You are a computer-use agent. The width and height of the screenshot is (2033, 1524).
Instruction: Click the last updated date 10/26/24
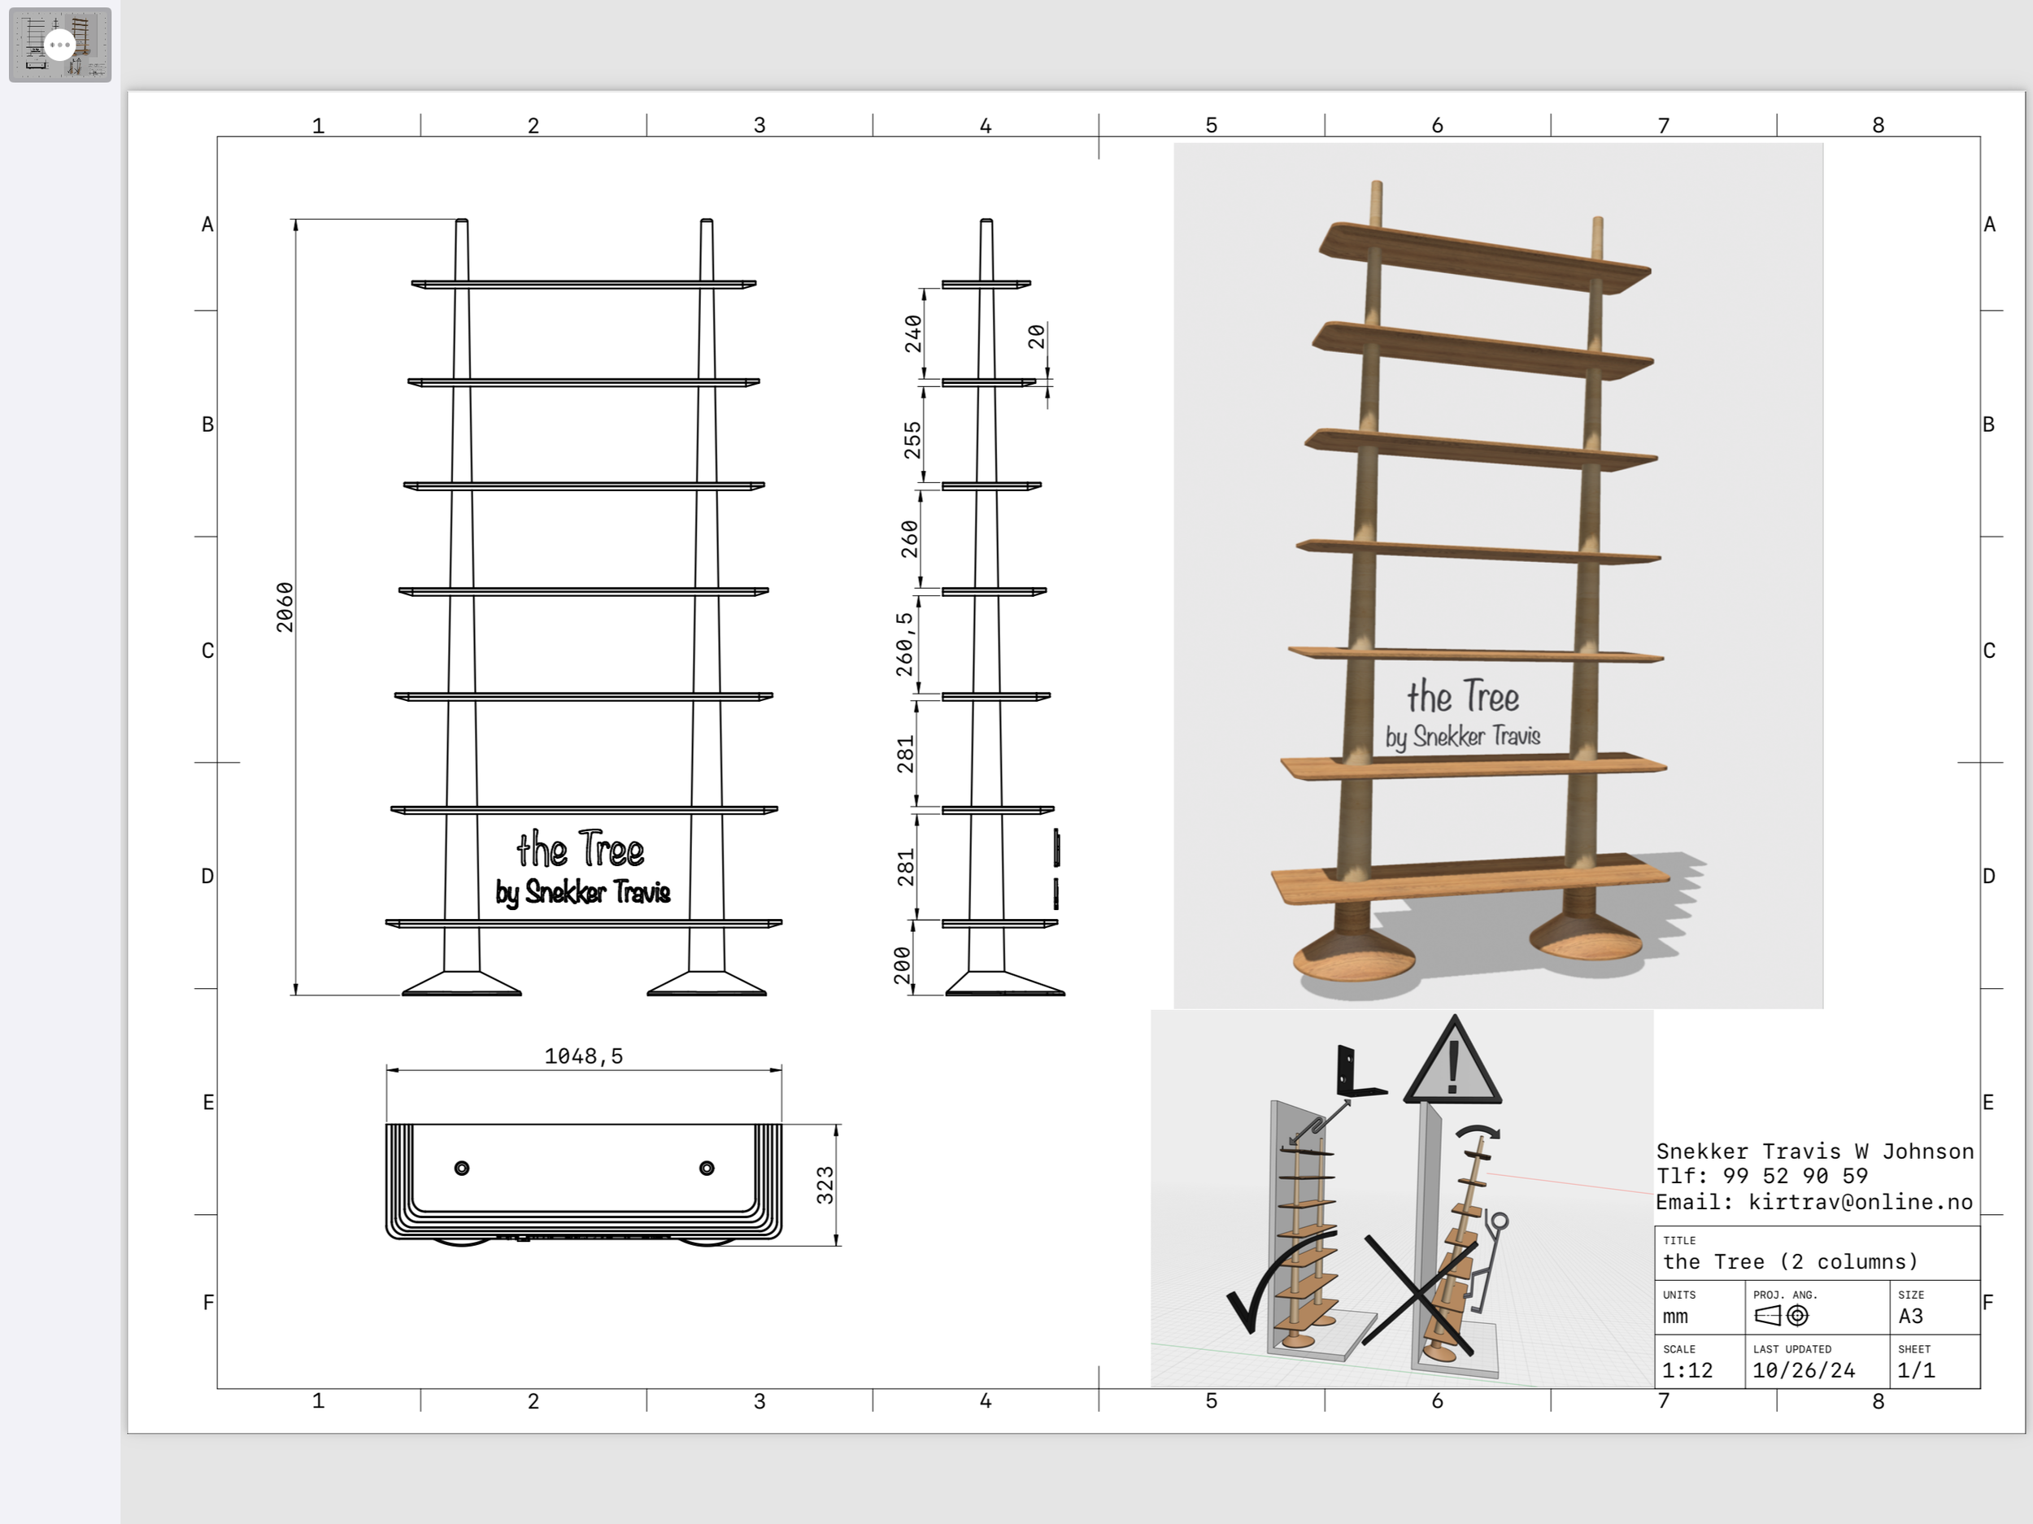tap(1803, 1369)
